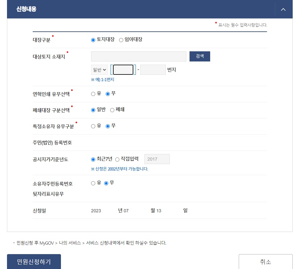This screenshot has height=269, width=300.
Task: Click the second 번지 number input box
Action: [153, 70]
